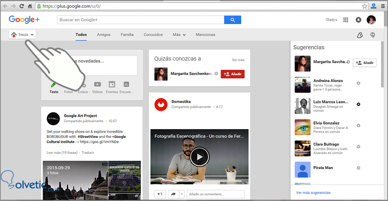Open Ver más link in Quizás conozcas

(x=238, y=60)
